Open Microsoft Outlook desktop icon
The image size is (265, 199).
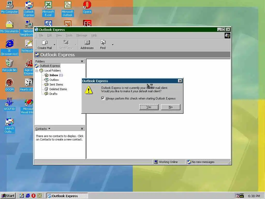tap(68, 9)
